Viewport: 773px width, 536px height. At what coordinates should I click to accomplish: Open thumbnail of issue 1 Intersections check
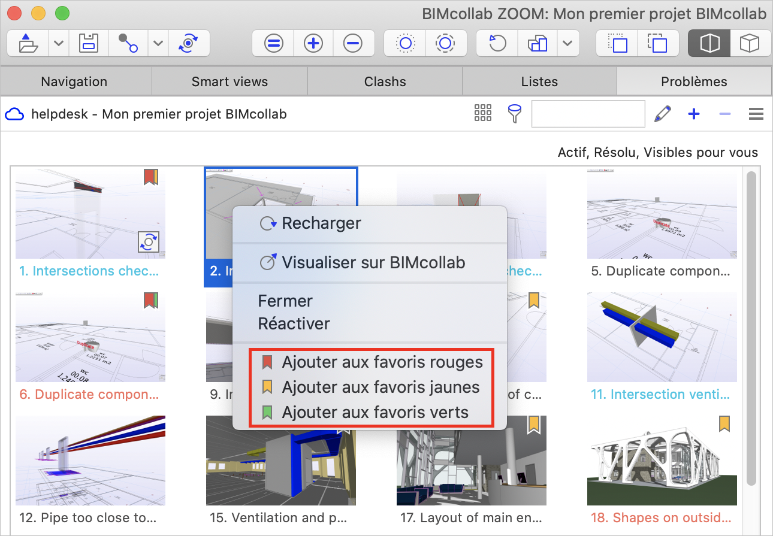point(90,213)
